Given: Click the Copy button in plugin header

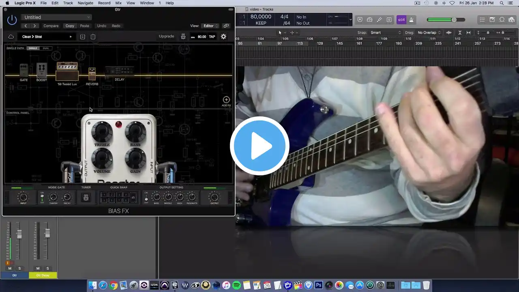Looking at the screenshot, I should tap(70, 26).
